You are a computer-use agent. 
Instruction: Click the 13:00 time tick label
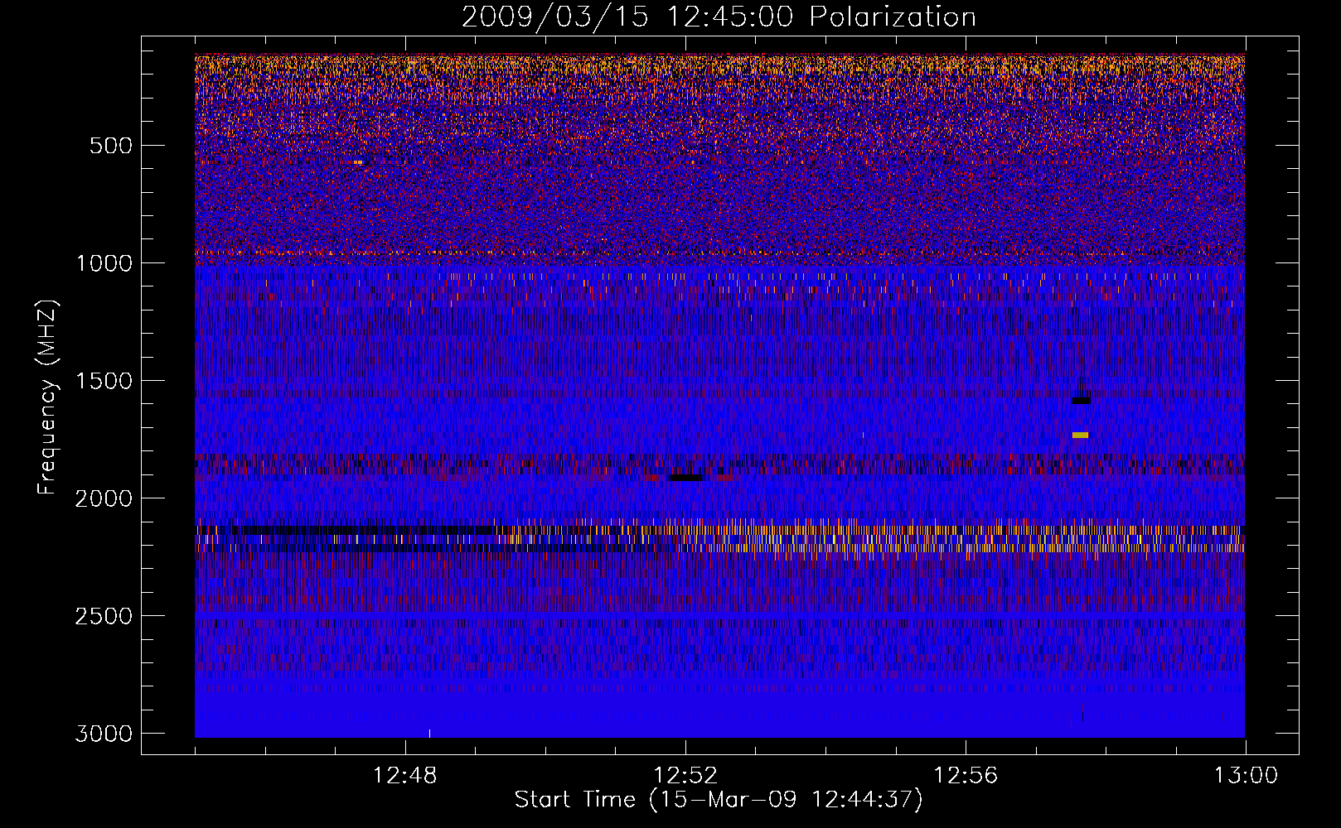[1246, 776]
